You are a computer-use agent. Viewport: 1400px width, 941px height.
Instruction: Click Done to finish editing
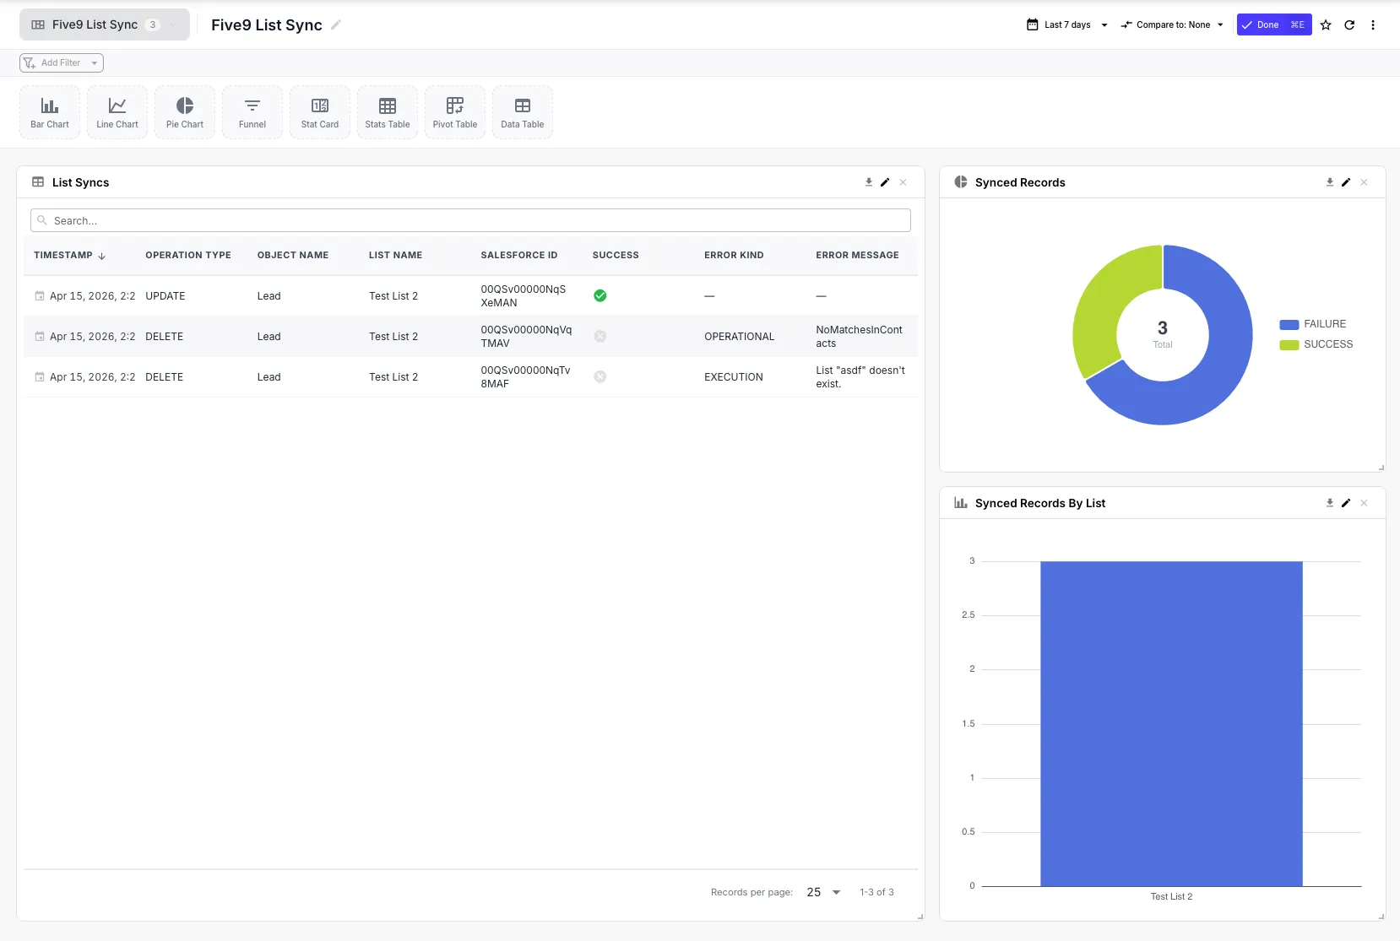click(1274, 24)
